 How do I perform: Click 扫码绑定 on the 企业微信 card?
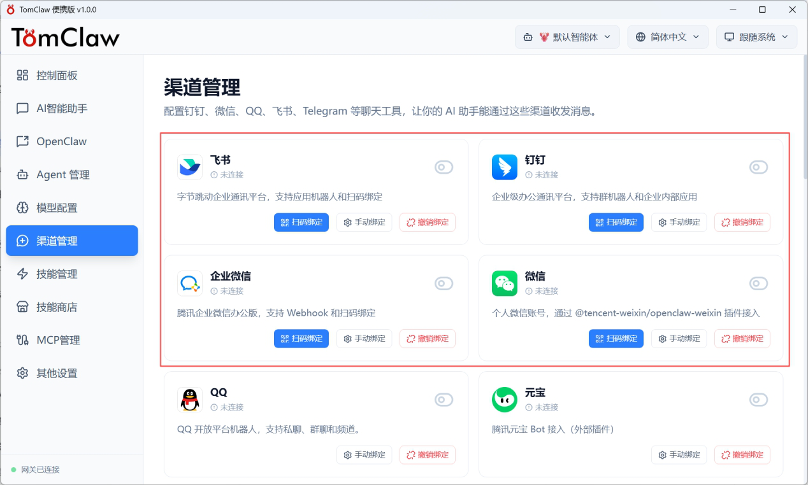pos(301,339)
